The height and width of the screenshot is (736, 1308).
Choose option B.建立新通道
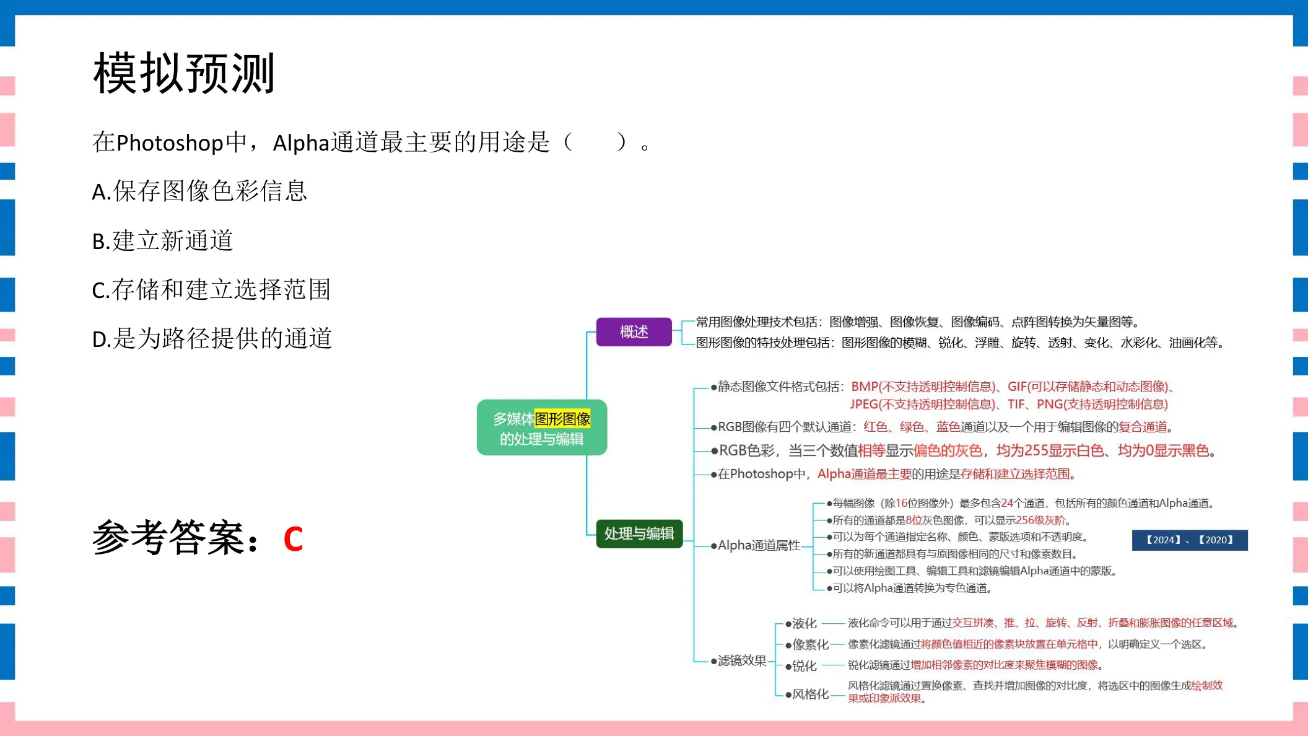(162, 240)
